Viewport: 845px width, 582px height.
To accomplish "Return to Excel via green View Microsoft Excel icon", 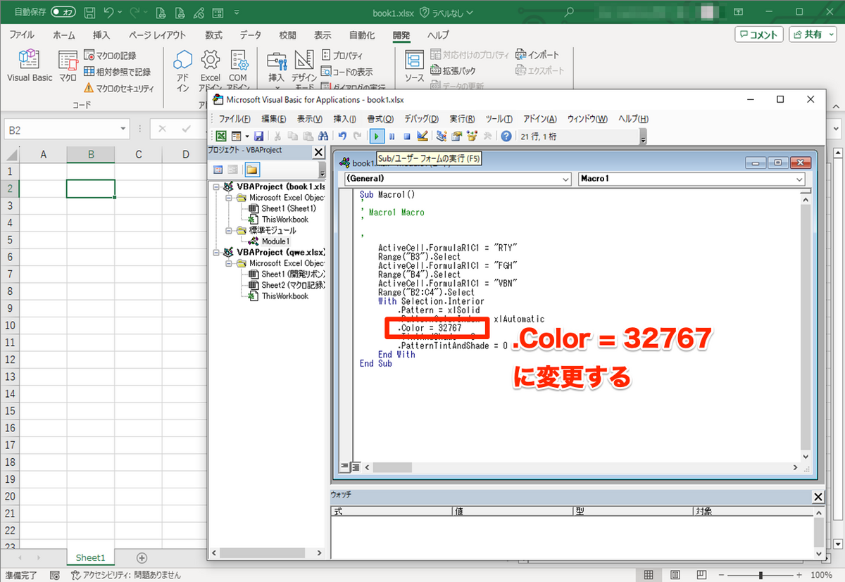I will coord(221,137).
